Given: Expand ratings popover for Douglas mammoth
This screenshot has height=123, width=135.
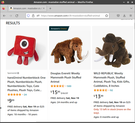Looking at the screenshot, I should pyautogui.click(x=66, y=86).
